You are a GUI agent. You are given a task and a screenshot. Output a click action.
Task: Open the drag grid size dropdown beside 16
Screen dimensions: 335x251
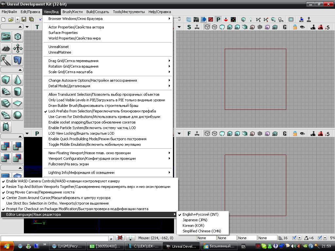(x=299, y=238)
